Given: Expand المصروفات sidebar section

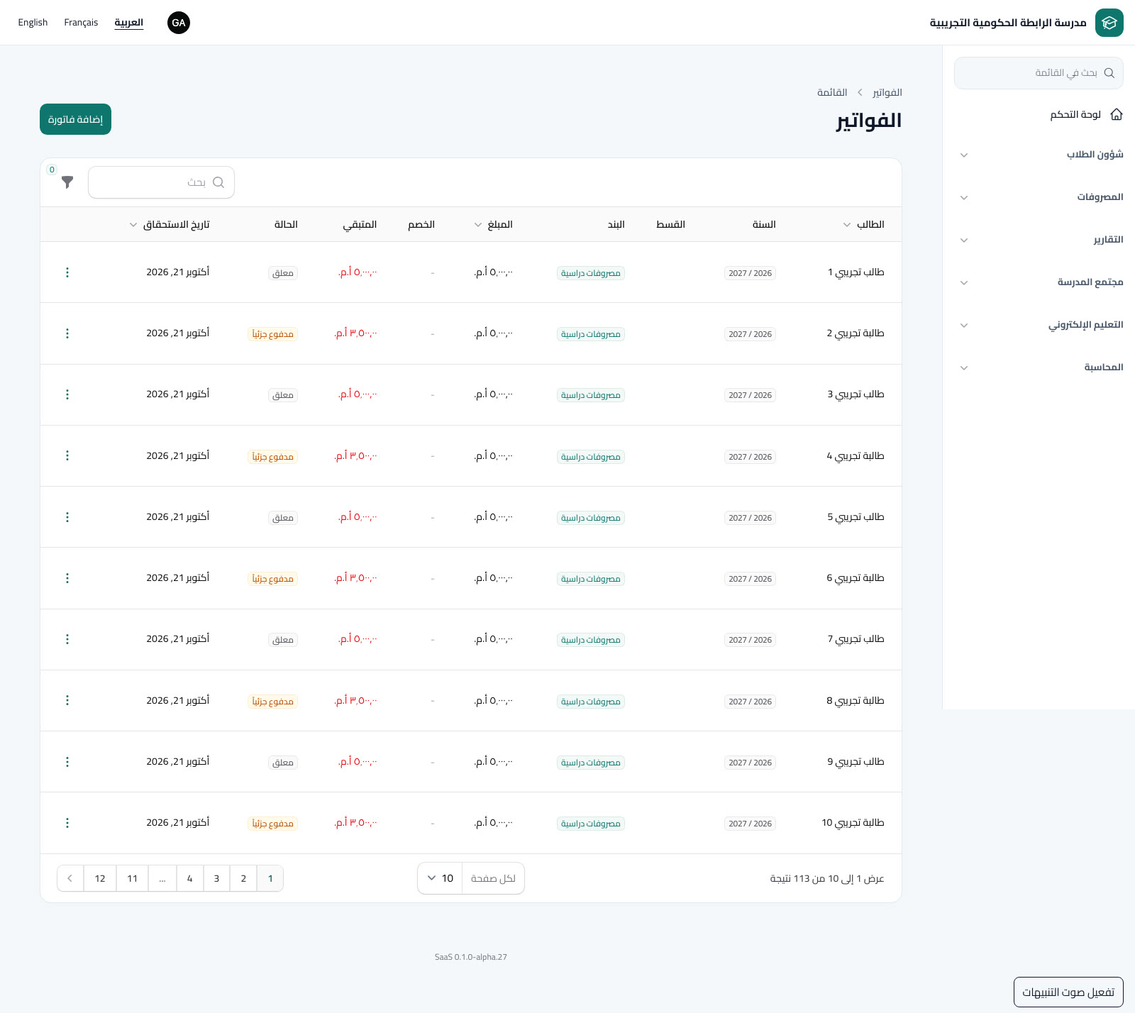Looking at the screenshot, I should pos(1039,197).
